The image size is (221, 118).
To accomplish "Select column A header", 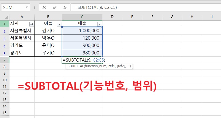I will pyautogui.click(x=22, y=17).
